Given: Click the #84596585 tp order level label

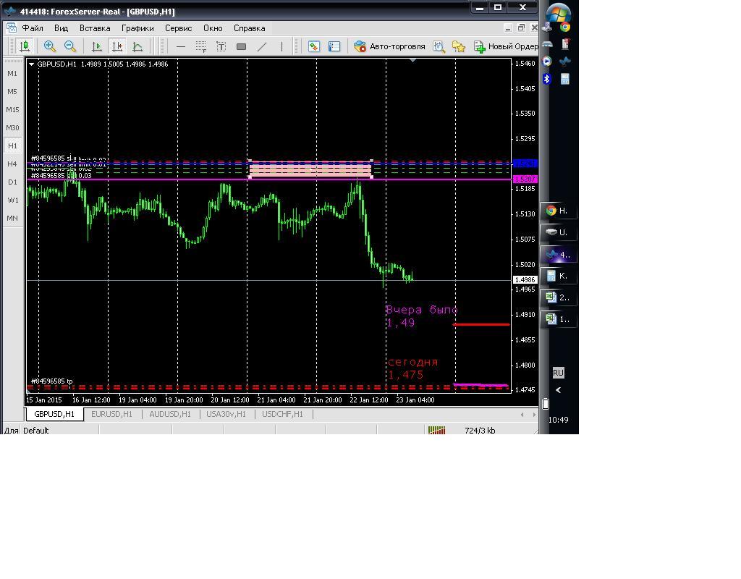Looking at the screenshot, I should coord(52,381).
